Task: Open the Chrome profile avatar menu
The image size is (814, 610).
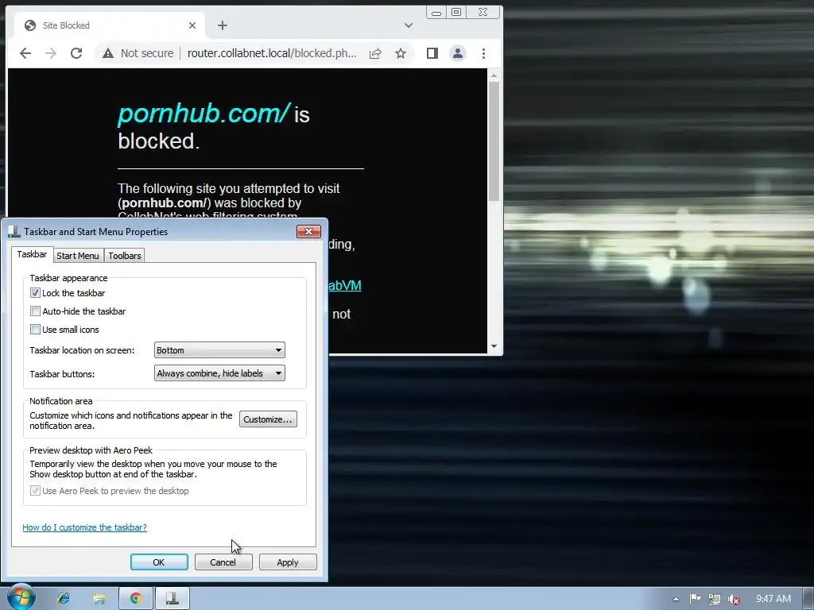Action: [457, 53]
